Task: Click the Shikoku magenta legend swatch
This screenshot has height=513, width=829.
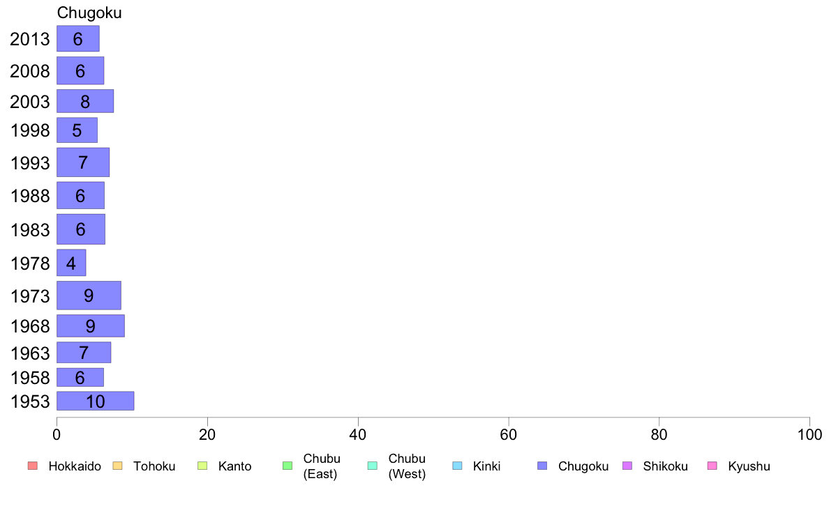Action: (x=627, y=466)
